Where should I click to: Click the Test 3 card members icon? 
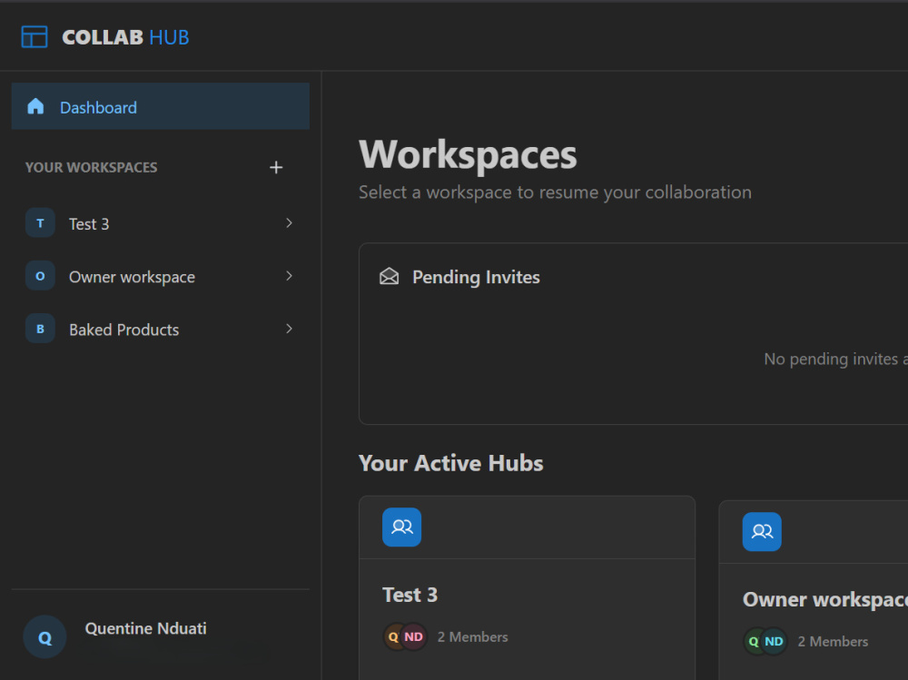point(402,527)
